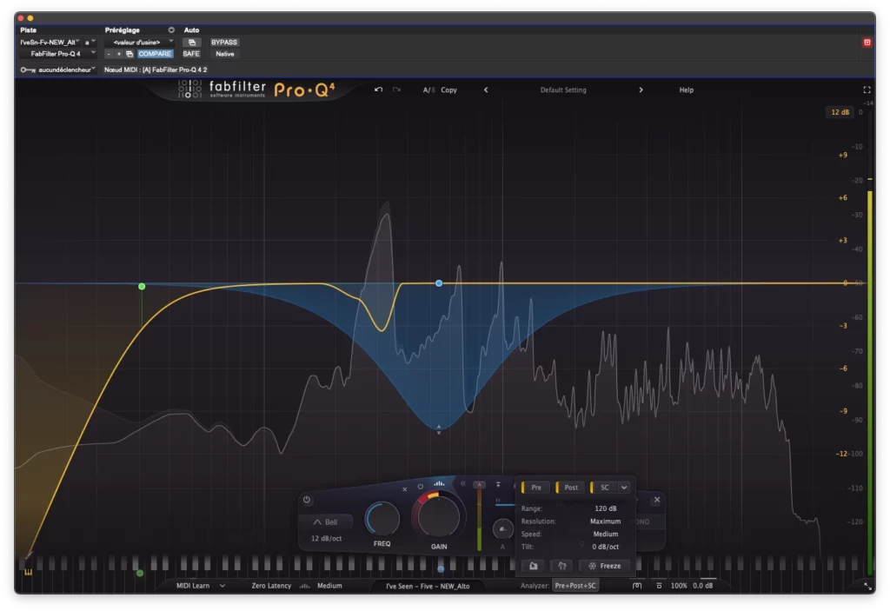Toggle the band power button

click(x=307, y=500)
